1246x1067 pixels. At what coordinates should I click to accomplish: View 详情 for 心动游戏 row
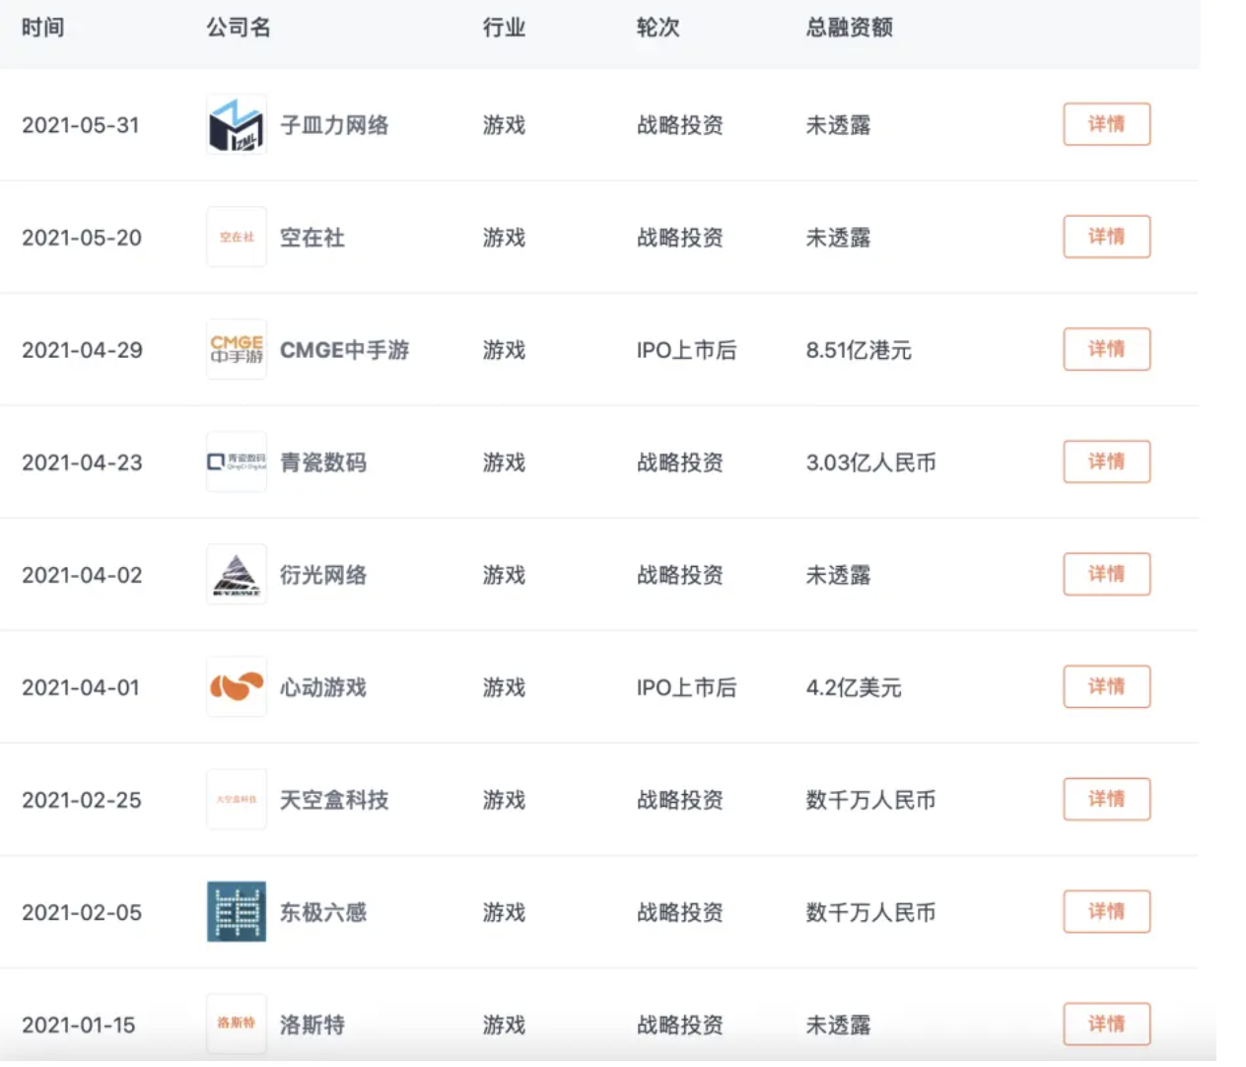[1106, 686]
